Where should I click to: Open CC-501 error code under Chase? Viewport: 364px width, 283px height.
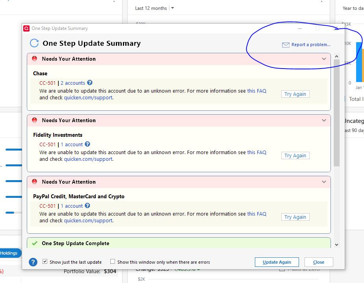[48, 83]
